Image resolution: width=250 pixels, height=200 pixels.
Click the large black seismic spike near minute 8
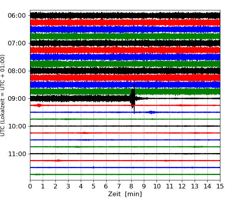[133, 99]
